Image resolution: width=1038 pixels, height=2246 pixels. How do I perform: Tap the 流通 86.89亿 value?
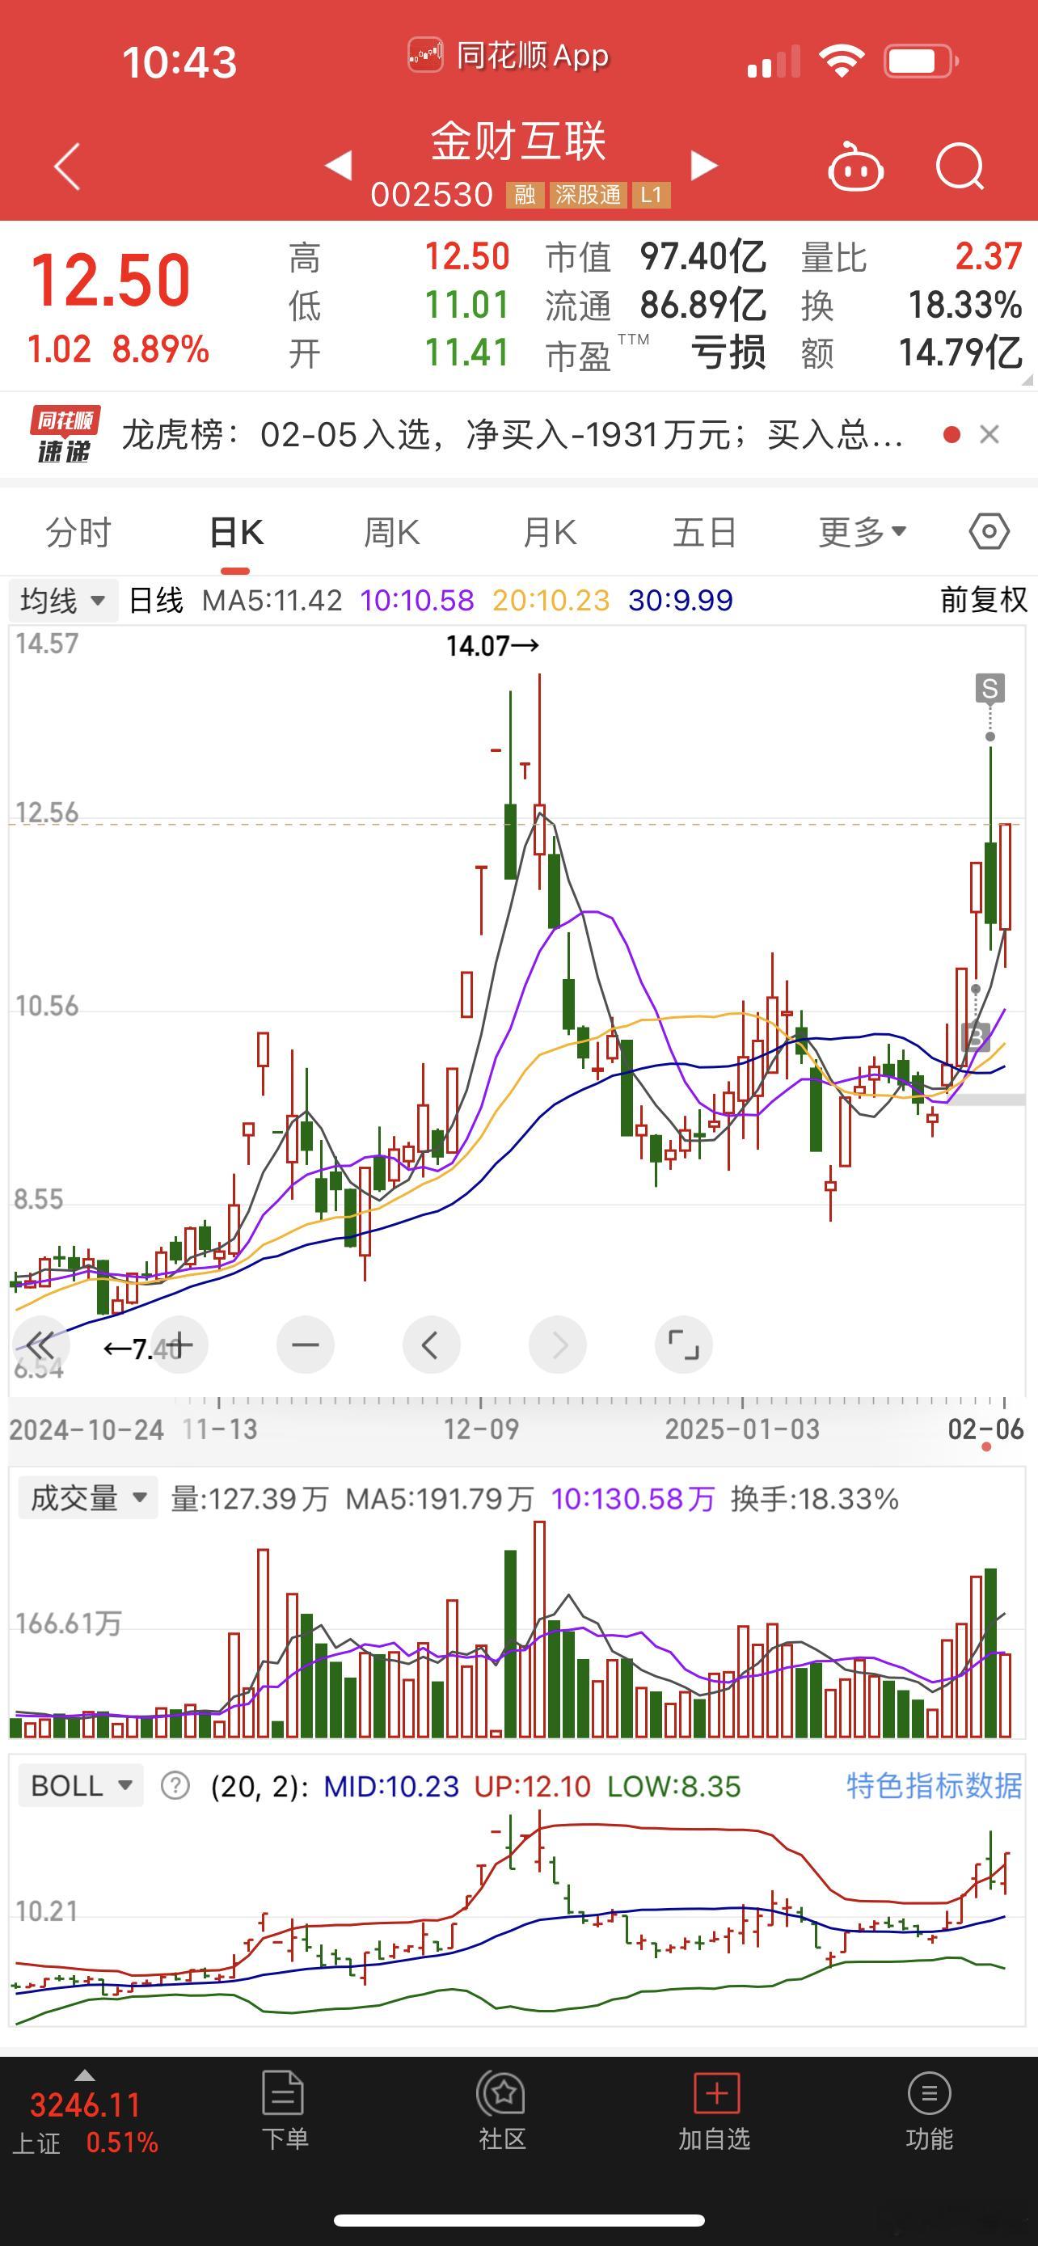click(703, 305)
